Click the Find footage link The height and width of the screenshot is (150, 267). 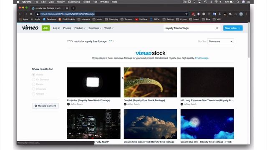click(202, 58)
